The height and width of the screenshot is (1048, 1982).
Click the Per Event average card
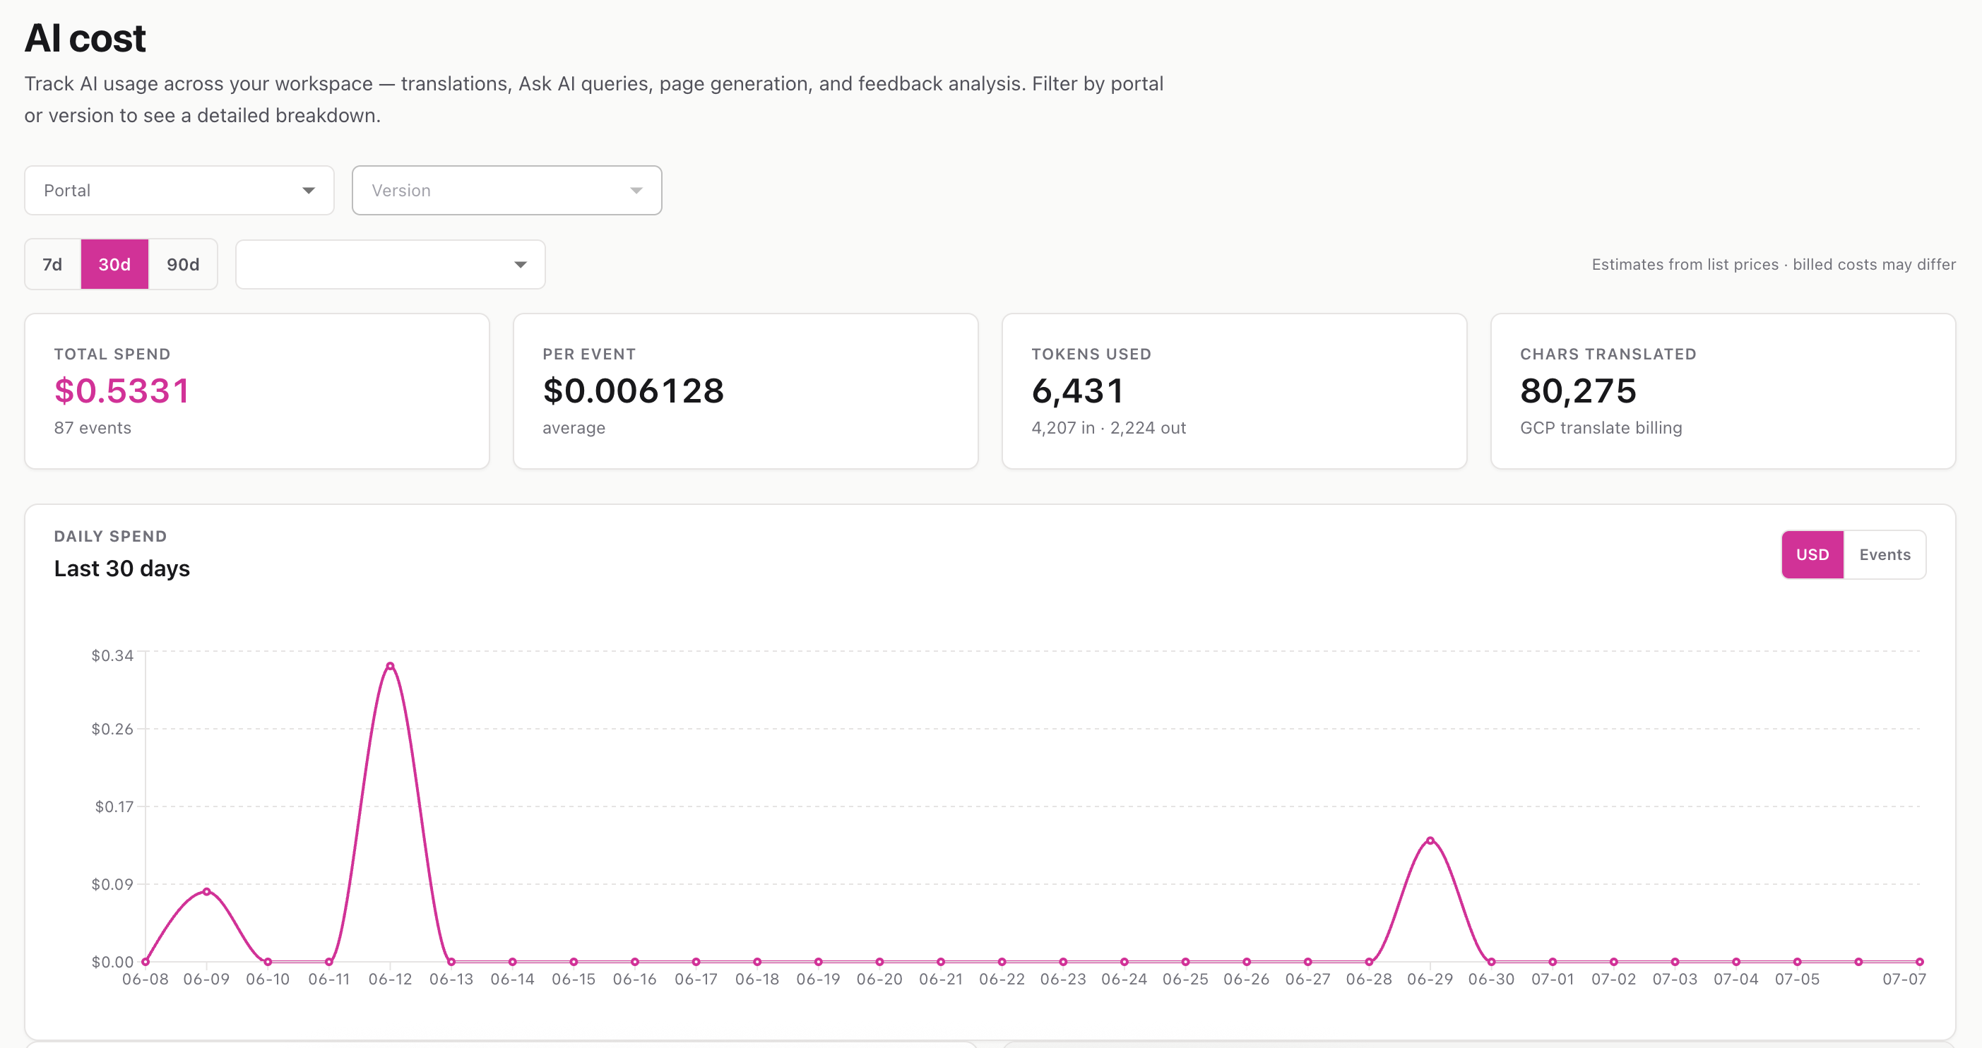(746, 392)
